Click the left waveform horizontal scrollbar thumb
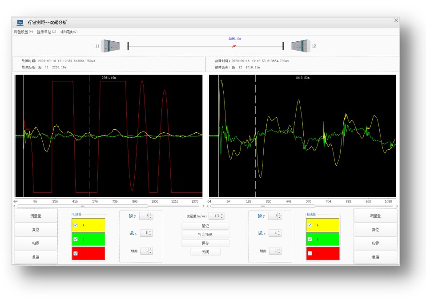The image size is (426, 303). 83,206
